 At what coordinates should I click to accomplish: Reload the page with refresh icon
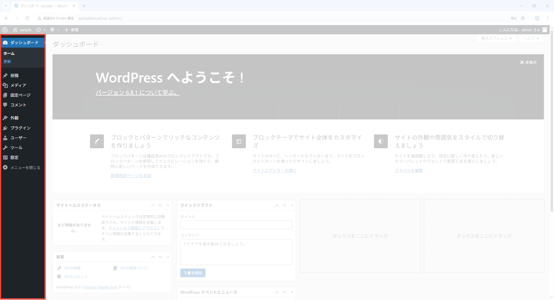click(x=27, y=18)
